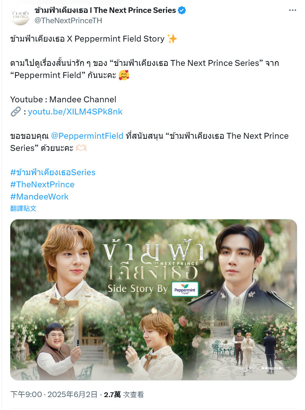Click the 2.7萬 次查看 view count
The width and height of the screenshot is (305, 410).
(x=124, y=395)
